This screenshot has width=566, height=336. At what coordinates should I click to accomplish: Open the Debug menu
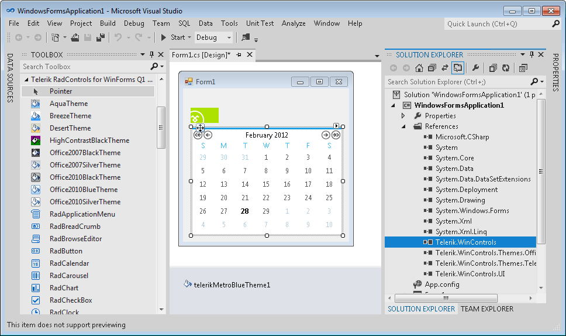click(x=134, y=23)
